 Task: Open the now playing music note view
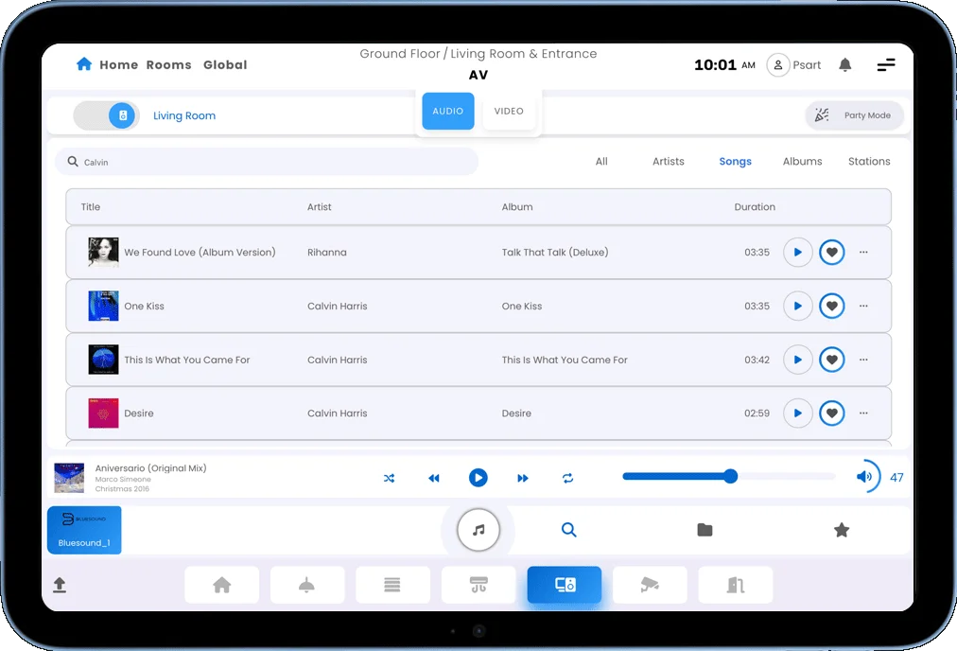(x=478, y=530)
